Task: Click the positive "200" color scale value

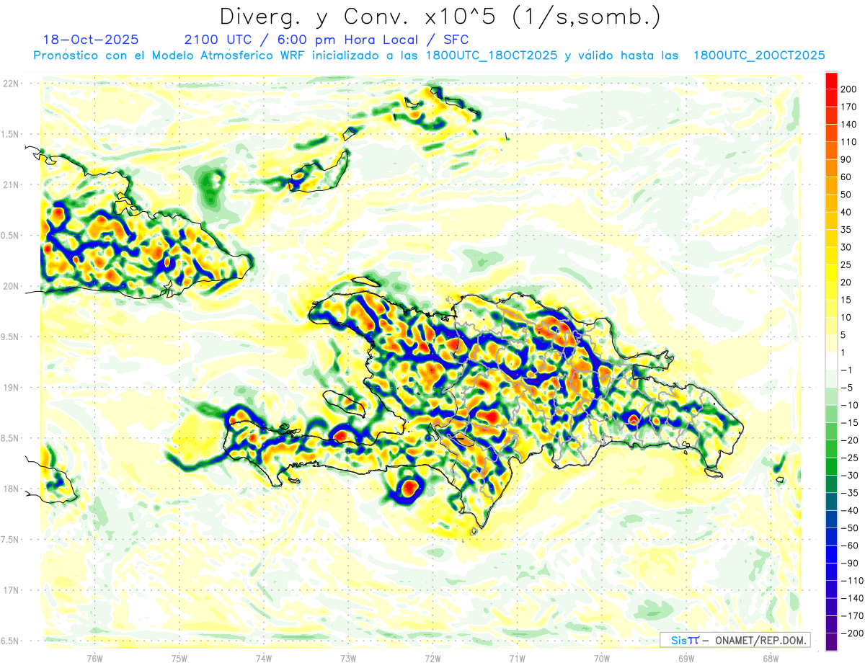Action: click(x=848, y=89)
